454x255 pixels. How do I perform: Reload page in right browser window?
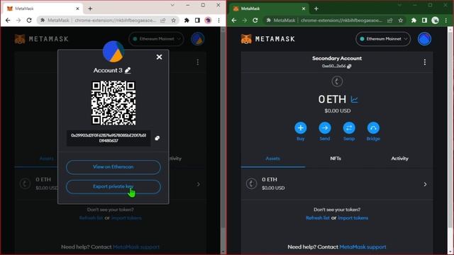pyautogui.click(x=255, y=21)
